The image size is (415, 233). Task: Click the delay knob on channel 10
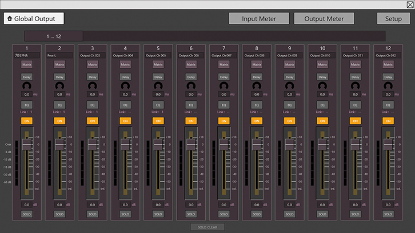[323, 86]
